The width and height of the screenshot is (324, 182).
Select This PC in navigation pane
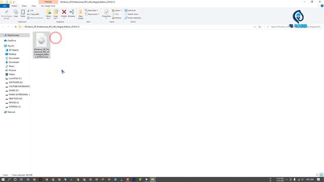click(x=11, y=46)
